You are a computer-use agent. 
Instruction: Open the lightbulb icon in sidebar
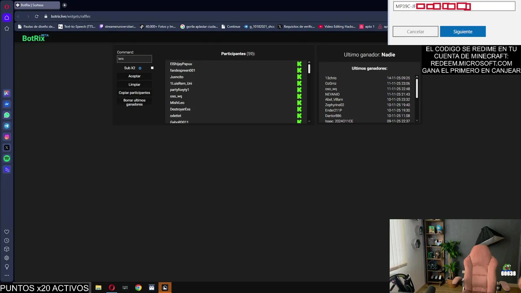[7, 267]
